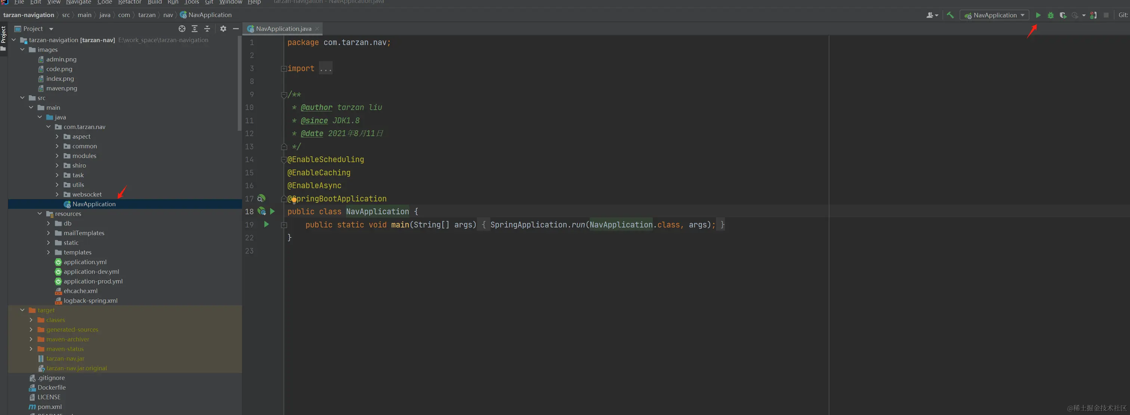This screenshot has width=1130, height=415.
Task: Open the Build menu
Action: tap(154, 2)
